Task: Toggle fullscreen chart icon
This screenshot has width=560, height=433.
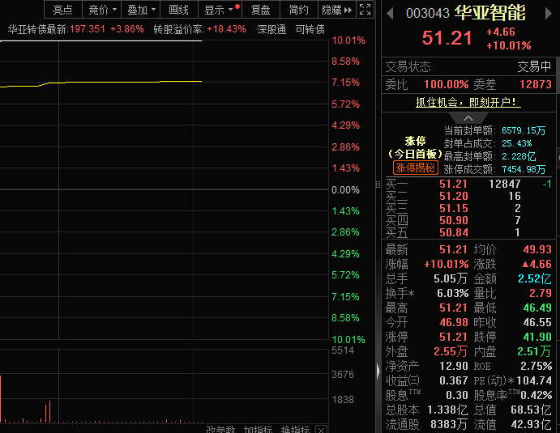Action: click(x=365, y=10)
